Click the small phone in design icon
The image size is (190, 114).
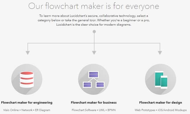[164, 82]
